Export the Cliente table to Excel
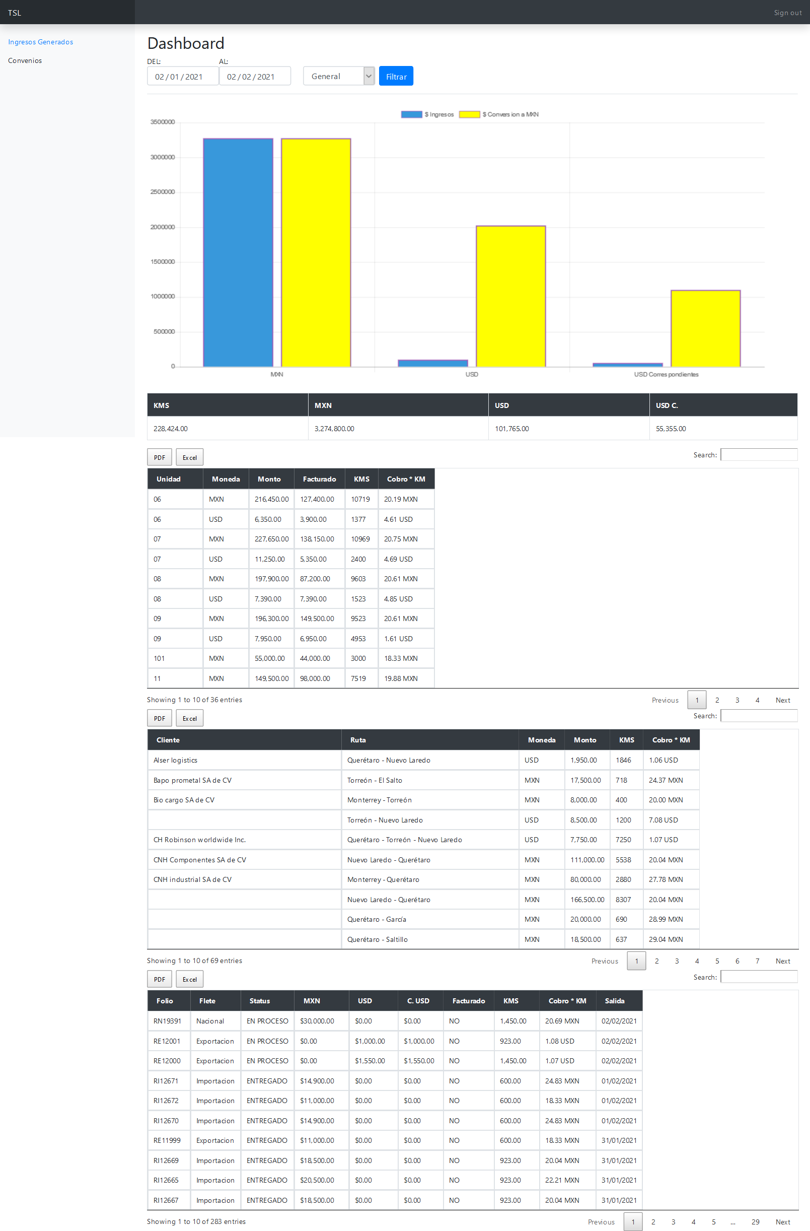This screenshot has height=1231, width=810. pos(189,718)
